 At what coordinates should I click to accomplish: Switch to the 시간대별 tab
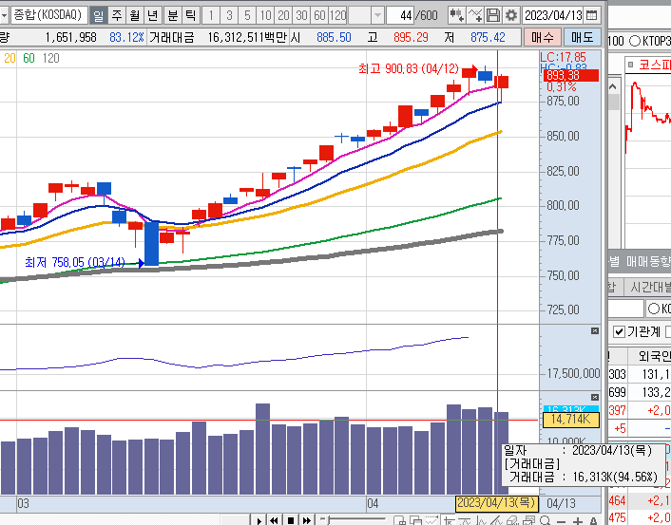point(650,287)
